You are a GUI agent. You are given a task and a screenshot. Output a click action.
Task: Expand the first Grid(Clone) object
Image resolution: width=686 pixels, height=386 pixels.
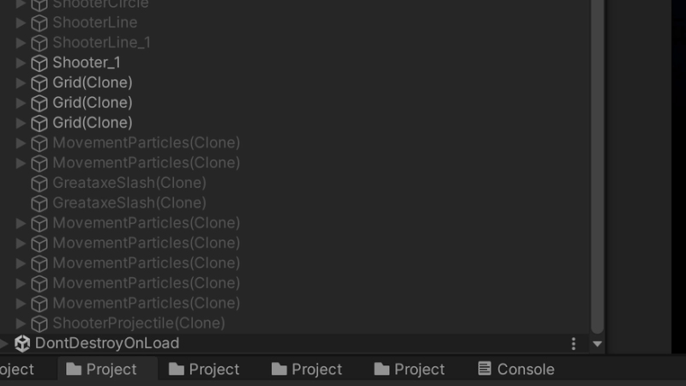pos(20,82)
